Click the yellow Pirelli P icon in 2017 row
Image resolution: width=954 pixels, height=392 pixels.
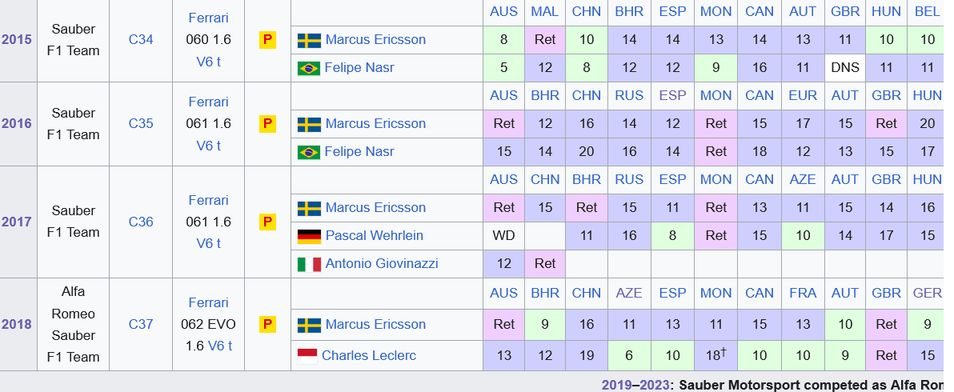tap(267, 222)
